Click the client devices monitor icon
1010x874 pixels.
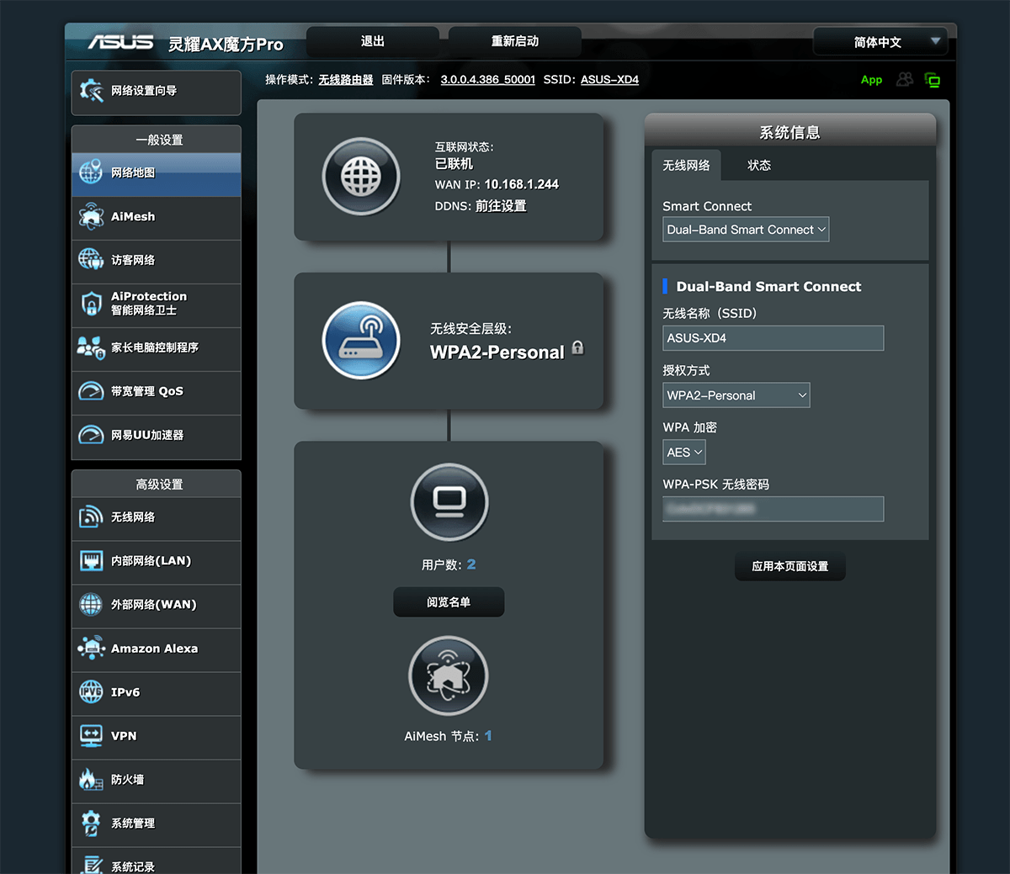click(449, 502)
